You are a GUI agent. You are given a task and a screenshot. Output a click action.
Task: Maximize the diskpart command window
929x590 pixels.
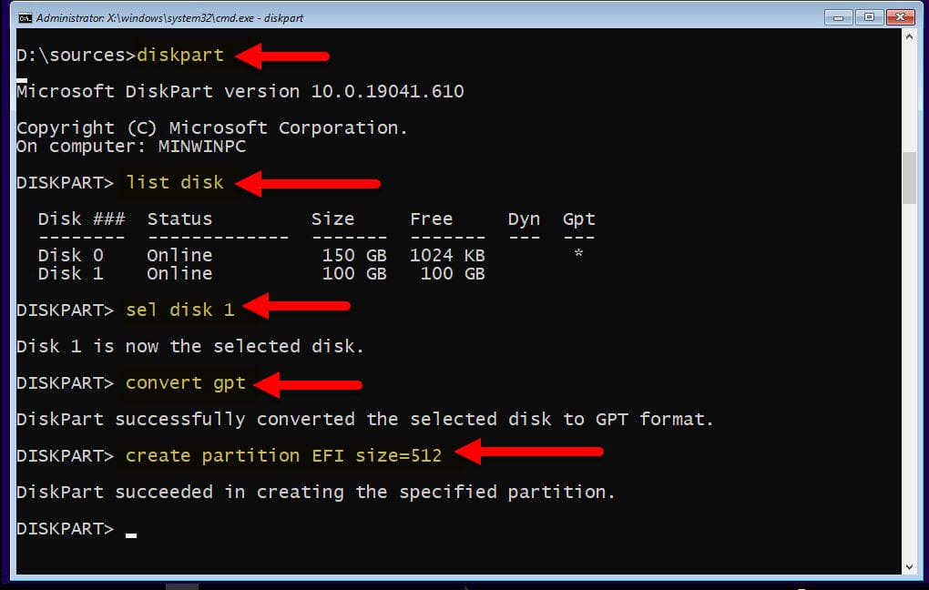point(869,17)
